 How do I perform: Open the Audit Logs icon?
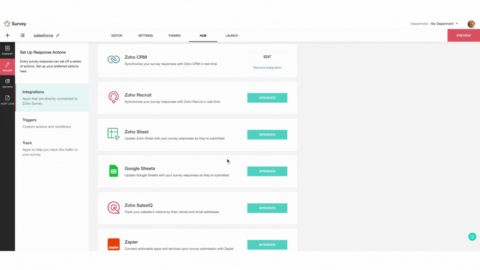pos(7,100)
